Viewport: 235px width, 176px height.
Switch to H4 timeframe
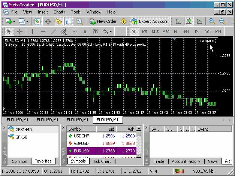click(x=187, y=31)
